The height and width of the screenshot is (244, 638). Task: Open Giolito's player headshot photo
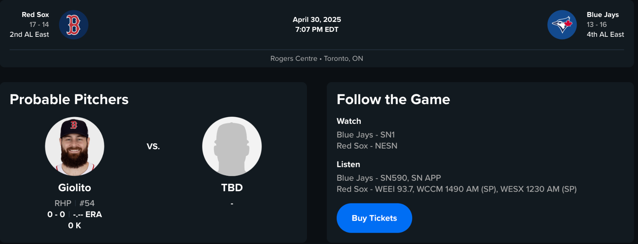coord(74,146)
